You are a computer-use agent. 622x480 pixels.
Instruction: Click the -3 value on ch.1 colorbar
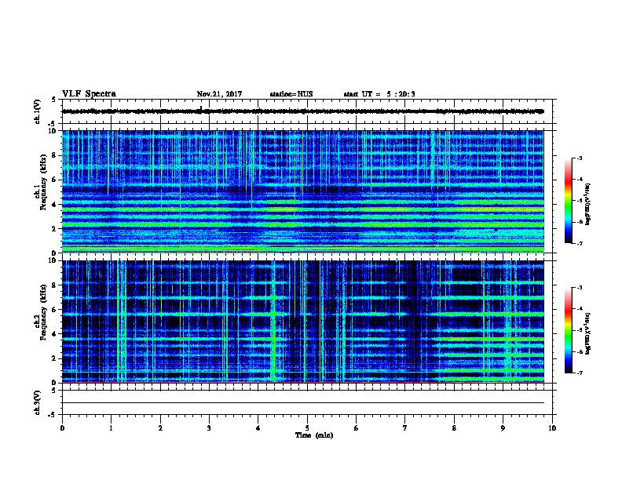coord(579,158)
